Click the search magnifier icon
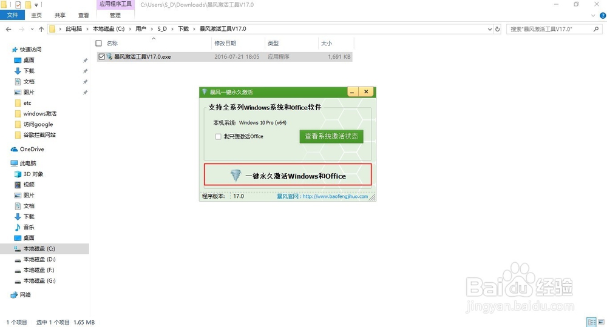 coord(596,29)
